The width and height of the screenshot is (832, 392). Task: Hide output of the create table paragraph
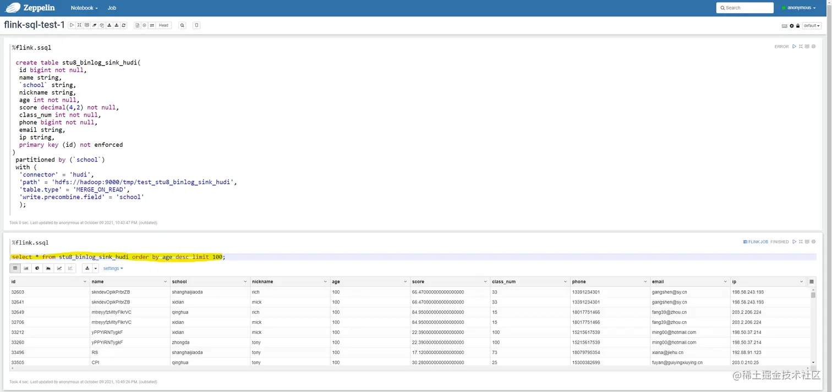[x=807, y=46]
